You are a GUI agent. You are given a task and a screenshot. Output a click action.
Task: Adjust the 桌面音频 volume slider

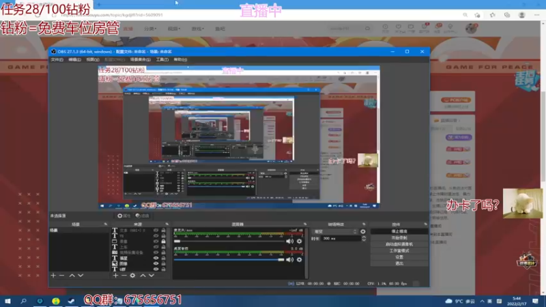(229, 260)
